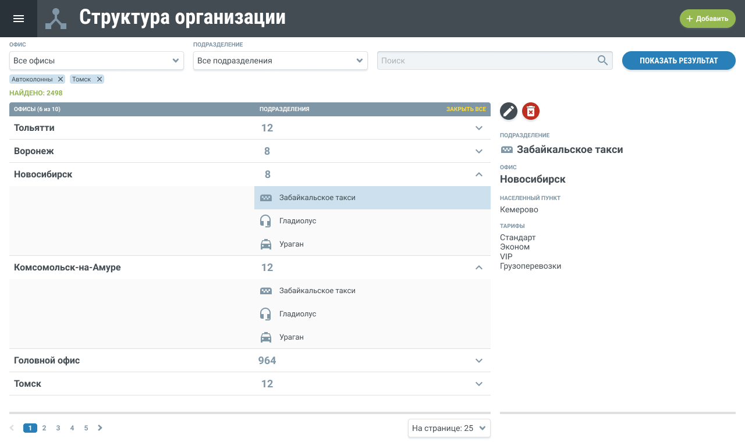745x442 pixels.
Task: Click the Показать результат button
Action: point(679,60)
